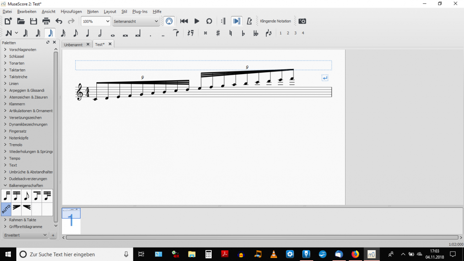The height and width of the screenshot is (261, 464).
Task: Select the highlighted 16th note duration
Action: 50,33
